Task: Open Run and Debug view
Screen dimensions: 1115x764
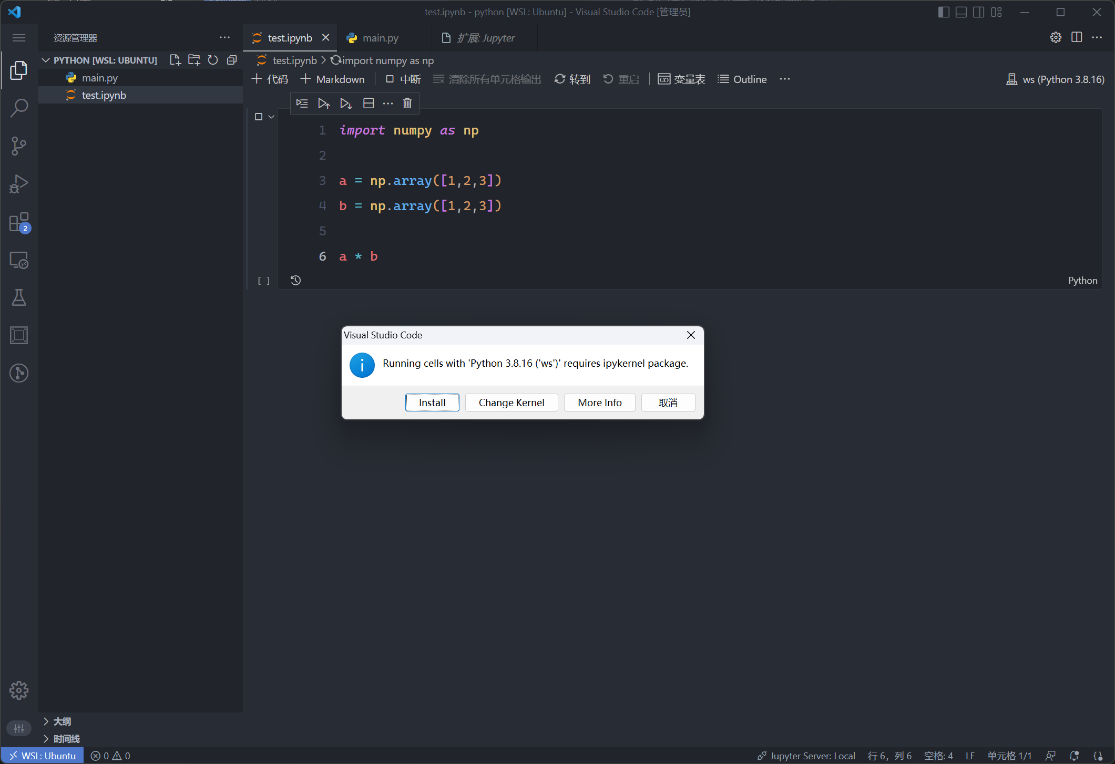Action: (19, 184)
